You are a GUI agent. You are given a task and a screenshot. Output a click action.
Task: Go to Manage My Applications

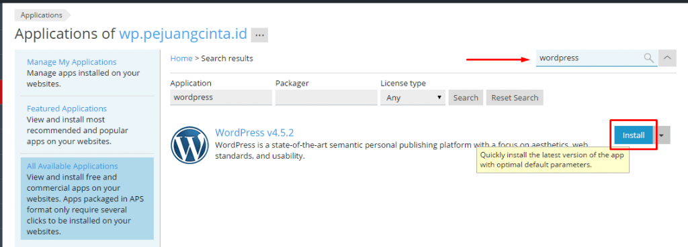(71, 62)
